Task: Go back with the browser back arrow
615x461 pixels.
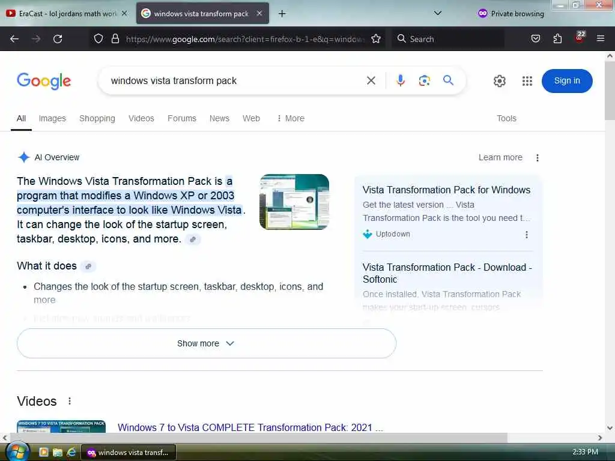Action: [14, 39]
